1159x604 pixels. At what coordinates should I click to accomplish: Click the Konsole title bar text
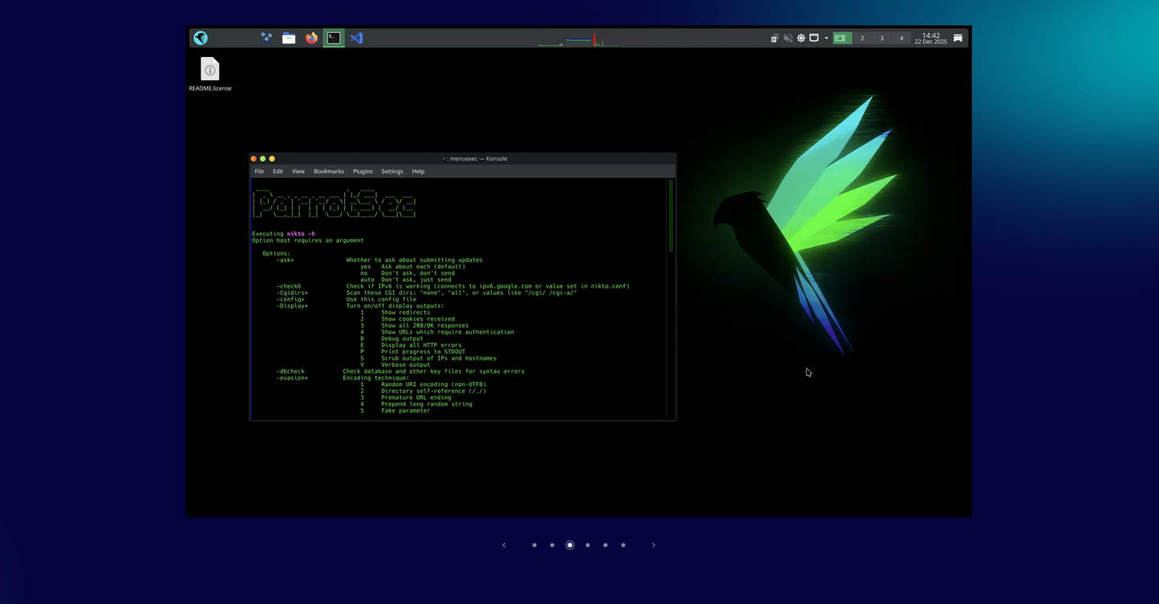pyautogui.click(x=475, y=159)
